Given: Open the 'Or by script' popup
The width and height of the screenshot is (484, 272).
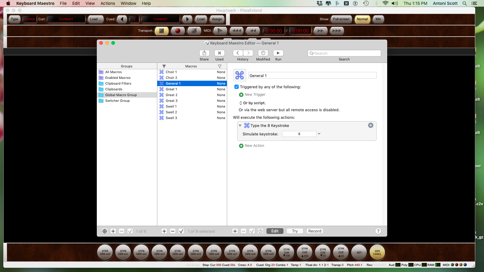Looking at the screenshot, I should point(241,103).
